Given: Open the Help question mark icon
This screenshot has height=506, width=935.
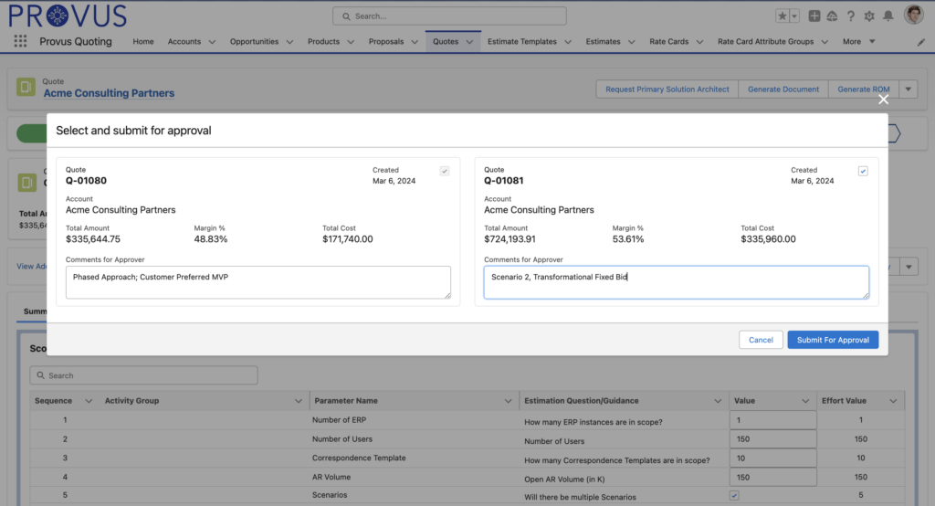Looking at the screenshot, I should [x=851, y=16].
